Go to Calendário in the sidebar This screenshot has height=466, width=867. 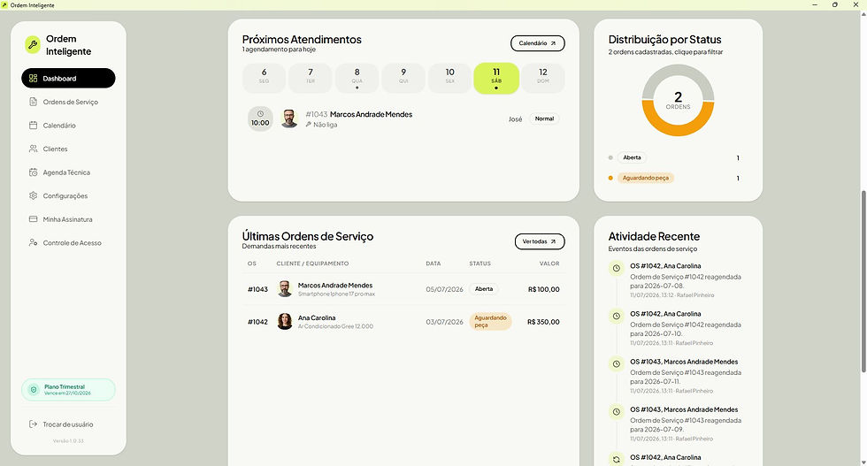(68, 126)
